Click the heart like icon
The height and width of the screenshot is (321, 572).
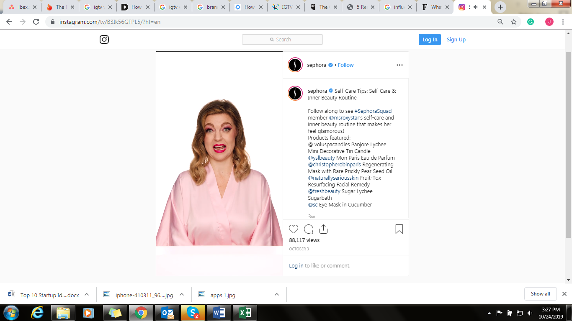tap(294, 229)
